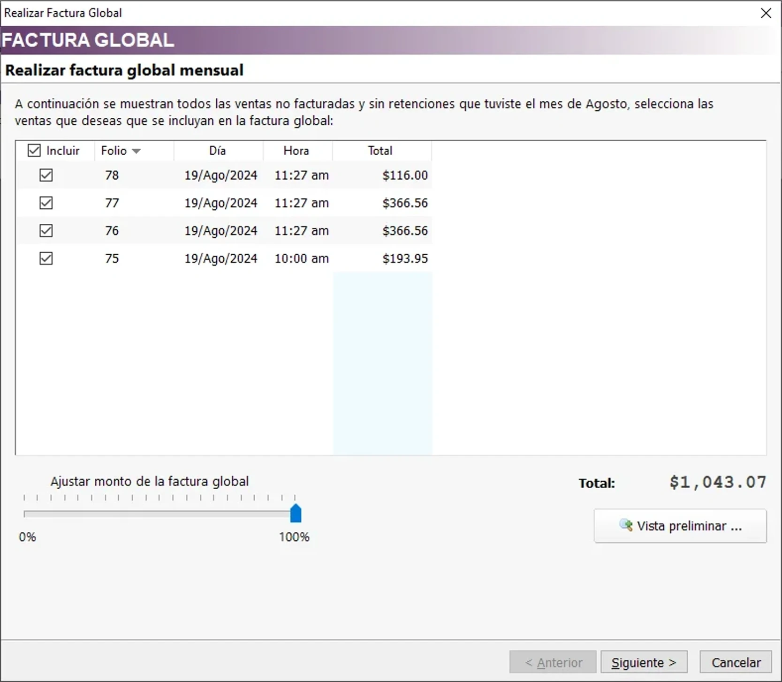Click the Folio sort arrow

tap(136, 151)
